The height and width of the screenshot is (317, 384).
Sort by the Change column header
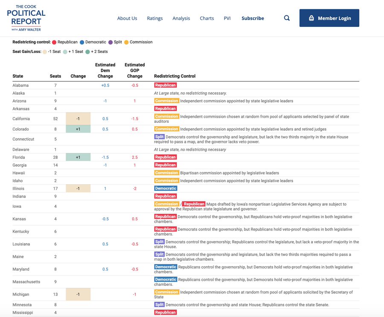pos(78,76)
